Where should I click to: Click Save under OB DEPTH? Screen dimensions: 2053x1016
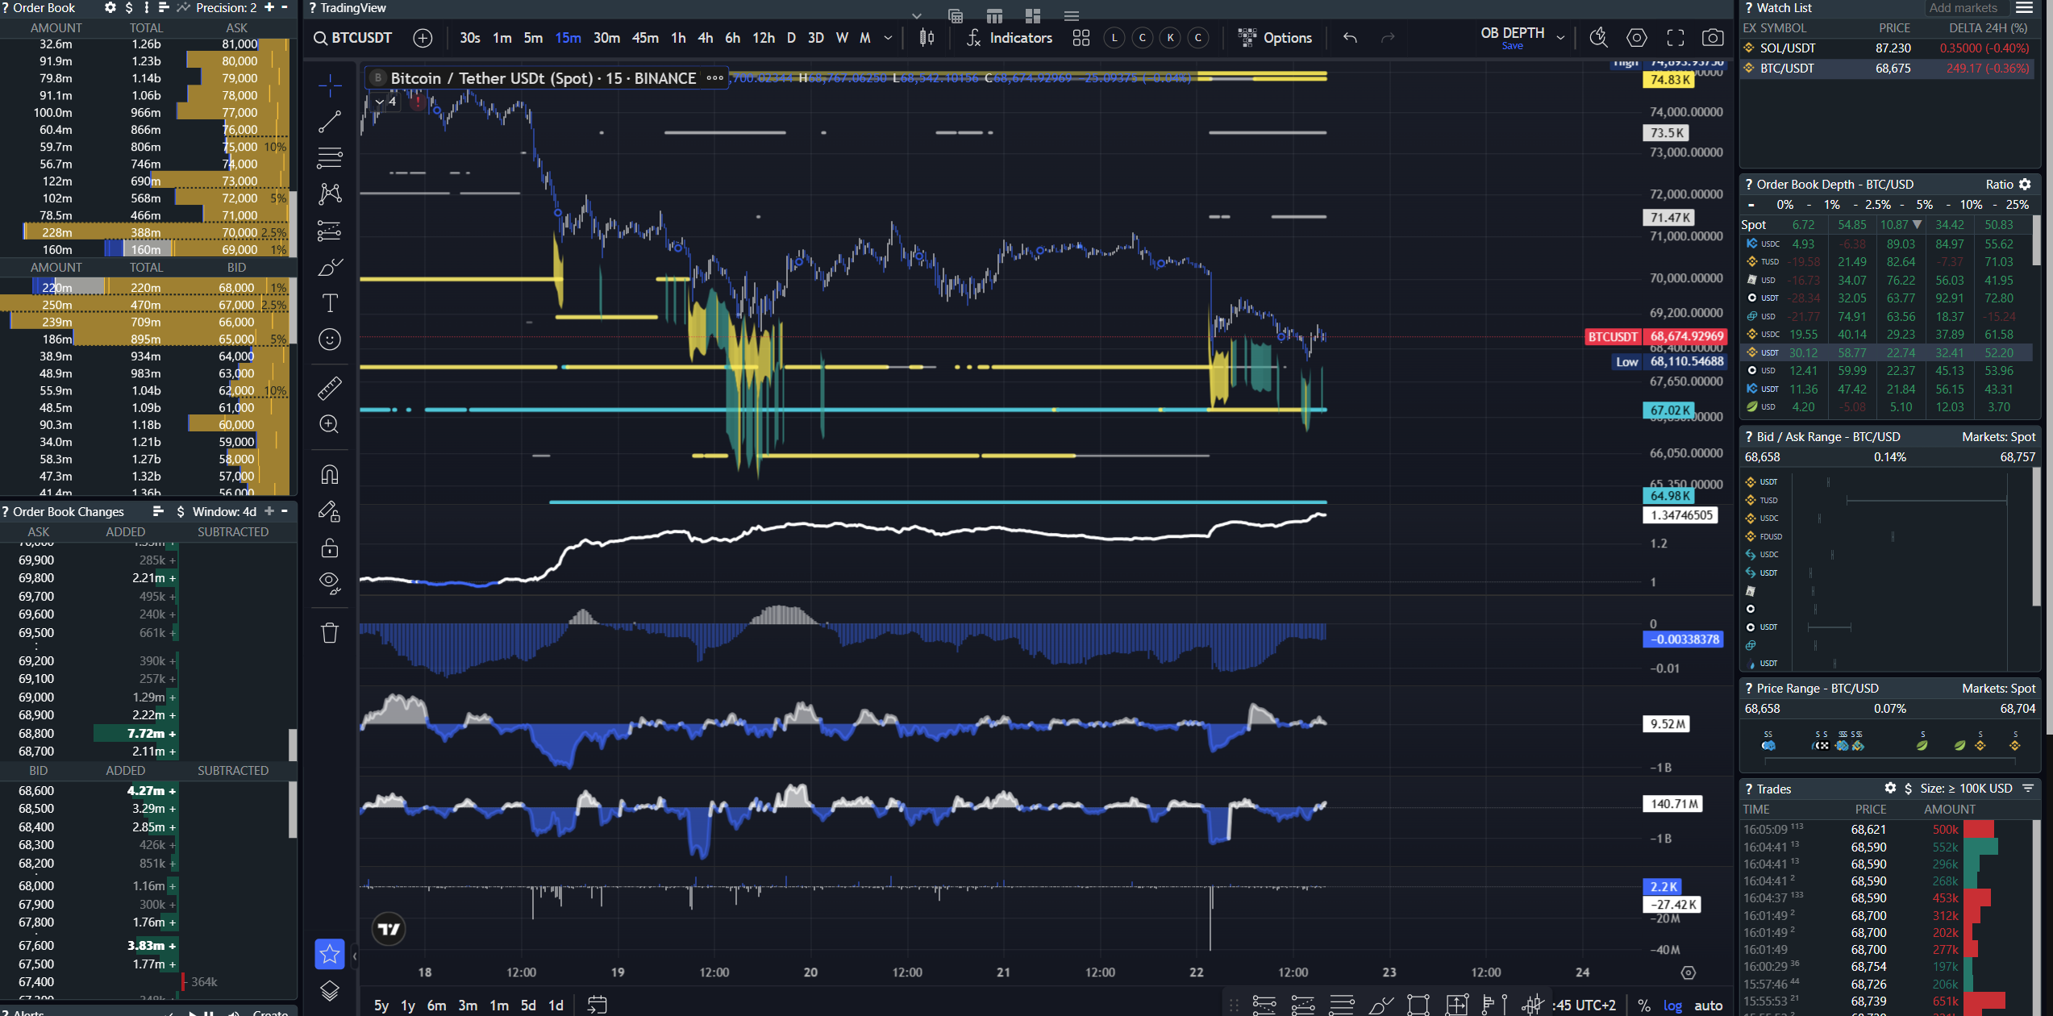[1513, 46]
